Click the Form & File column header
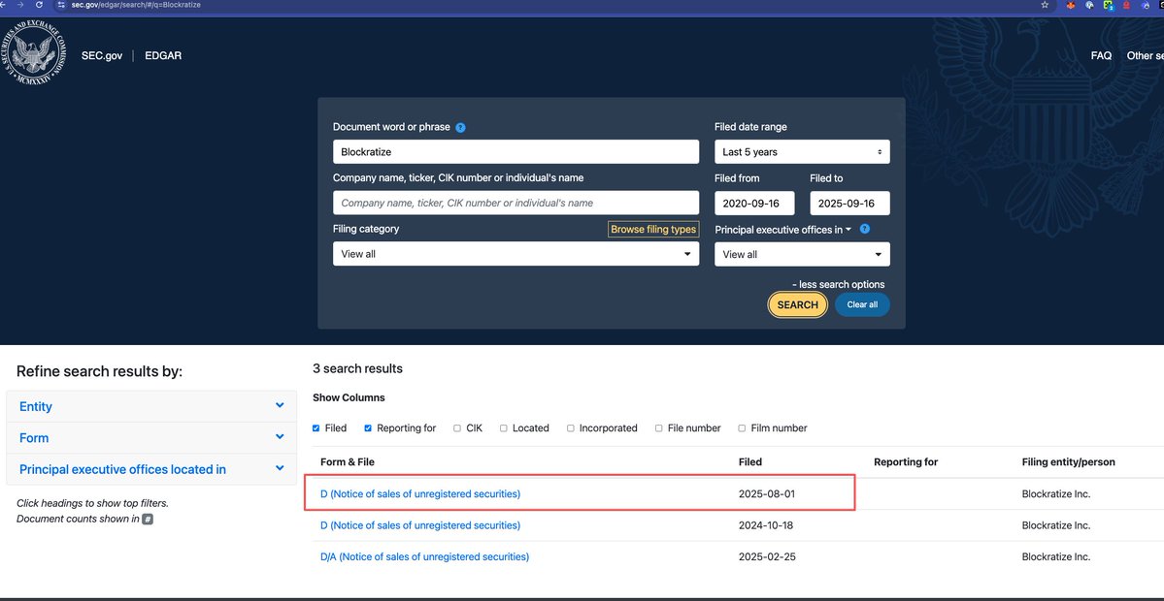This screenshot has width=1164, height=601. click(x=348, y=461)
